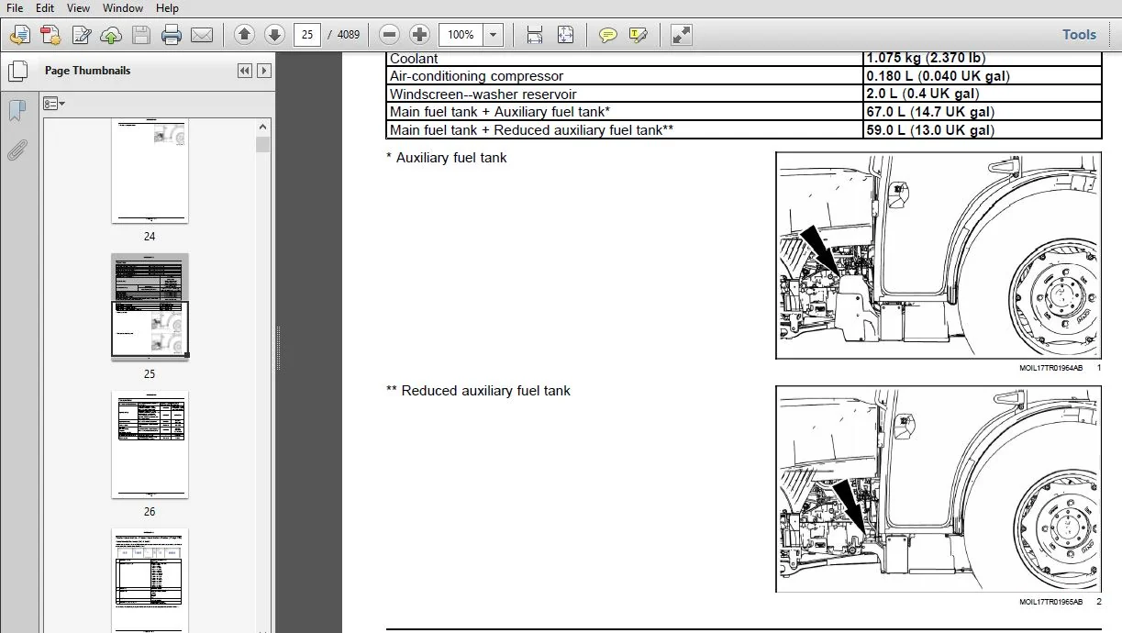Select the thumbnail below page 26
Screen dimensions: 1122x633
point(150,580)
